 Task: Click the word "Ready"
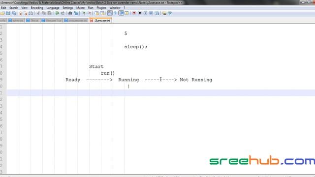(x=73, y=80)
